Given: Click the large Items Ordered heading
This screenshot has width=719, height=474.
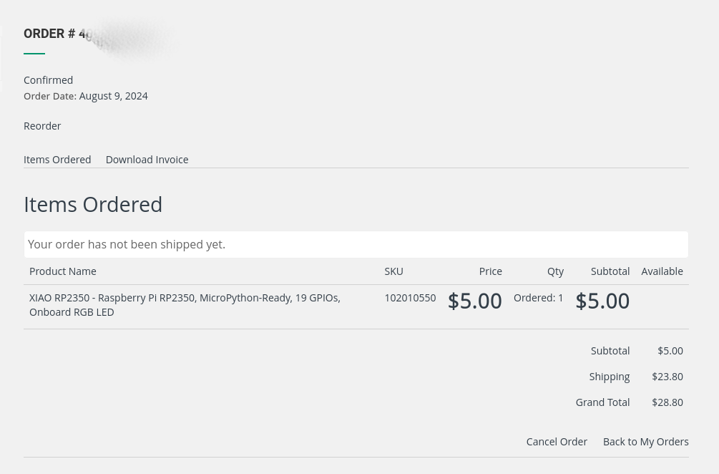Looking at the screenshot, I should pyautogui.click(x=93, y=204).
